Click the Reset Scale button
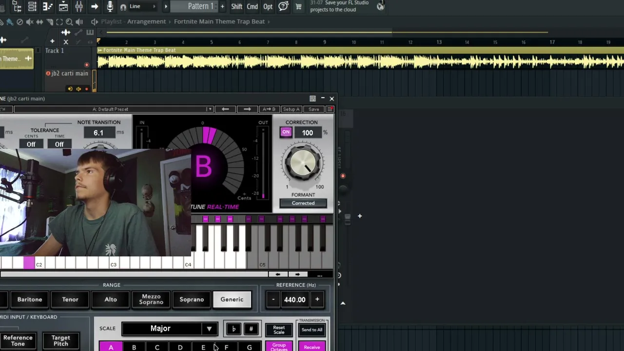The width and height of the screenshot is (624, 351). (x=279, y=330)
